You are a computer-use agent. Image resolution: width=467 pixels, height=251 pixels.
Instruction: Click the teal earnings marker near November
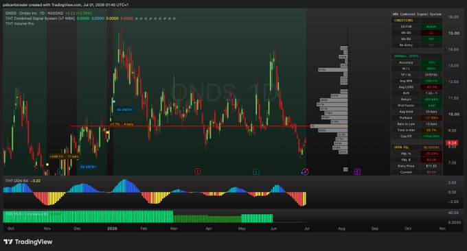tap(60, 172)
